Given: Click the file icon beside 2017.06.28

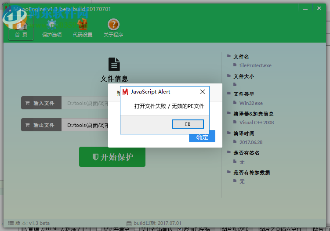Looking at the screenshot, I should click(235, 141).
